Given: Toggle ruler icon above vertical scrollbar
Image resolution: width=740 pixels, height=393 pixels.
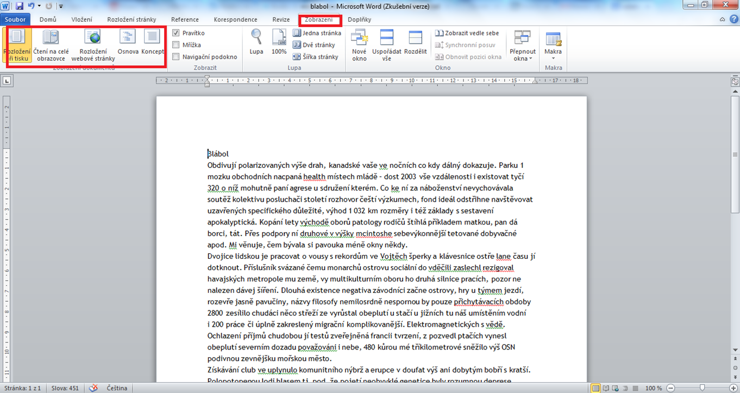Looking at the screenshot, I should point(735,82).
